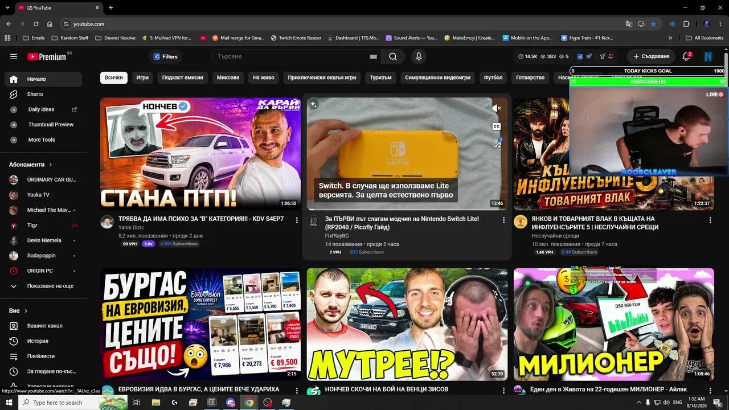This screenshot has width=729, height=410.
Task: Reload the page
Action: [x=36, y=24]
